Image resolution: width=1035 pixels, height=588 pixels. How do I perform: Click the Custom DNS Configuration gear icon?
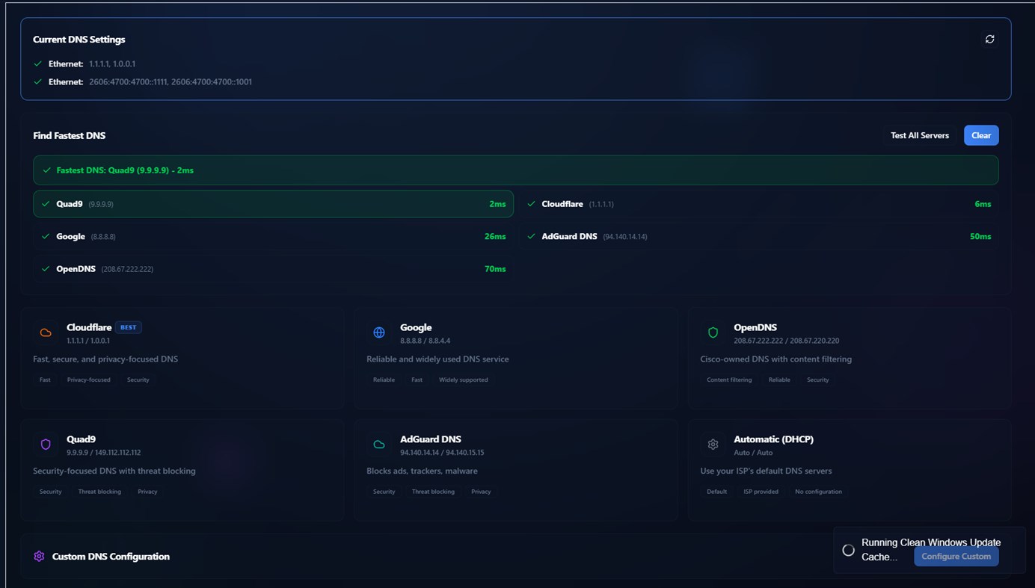click(39, 556)
